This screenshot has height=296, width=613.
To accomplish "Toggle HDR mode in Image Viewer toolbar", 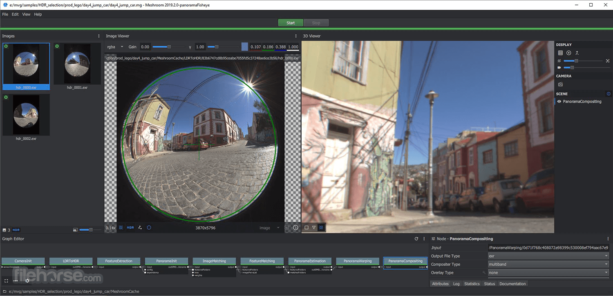I will 130,227.
